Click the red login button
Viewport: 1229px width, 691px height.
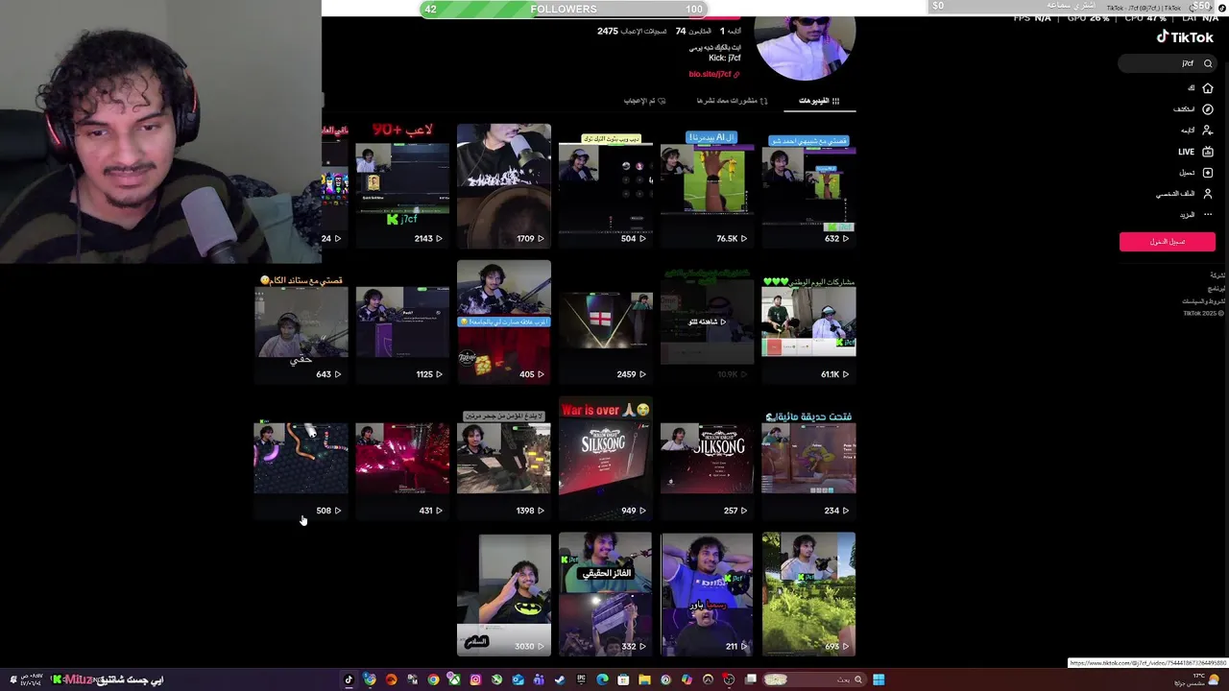coord(1167,242)
